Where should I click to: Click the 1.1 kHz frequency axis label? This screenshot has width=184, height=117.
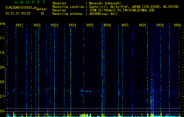tap(3, 38)
